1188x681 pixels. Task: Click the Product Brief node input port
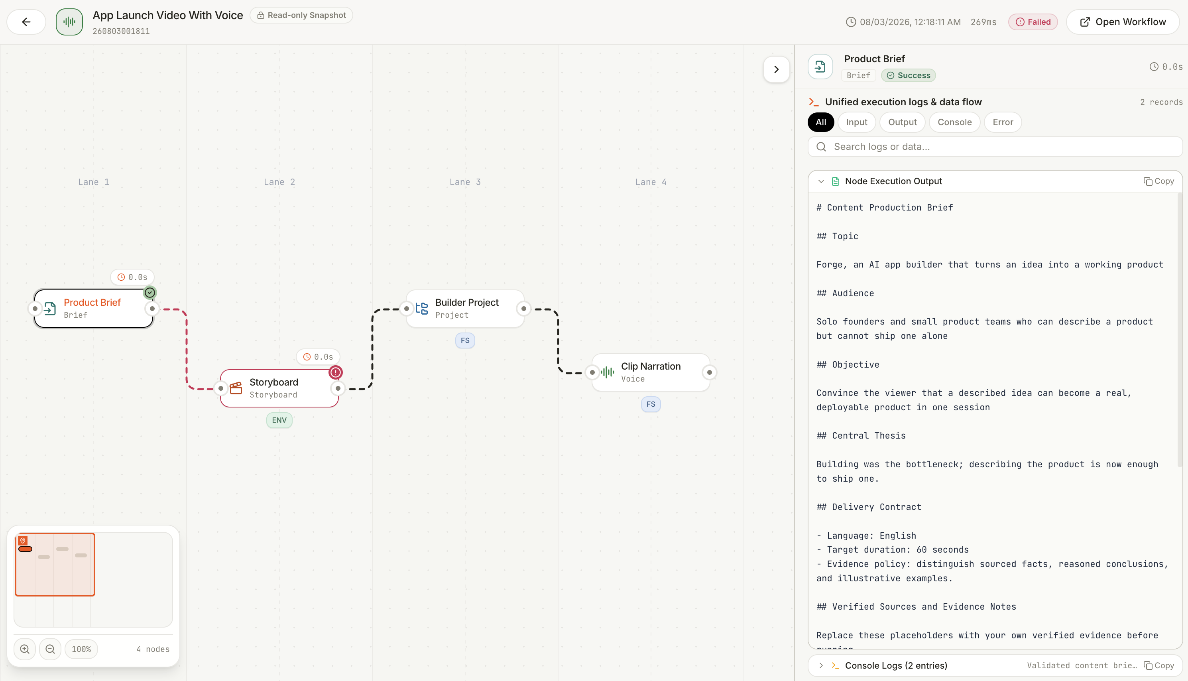[x=35, y=309]
